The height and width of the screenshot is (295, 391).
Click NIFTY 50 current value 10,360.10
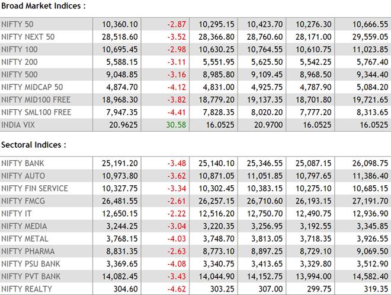click(x=120, y=24)
